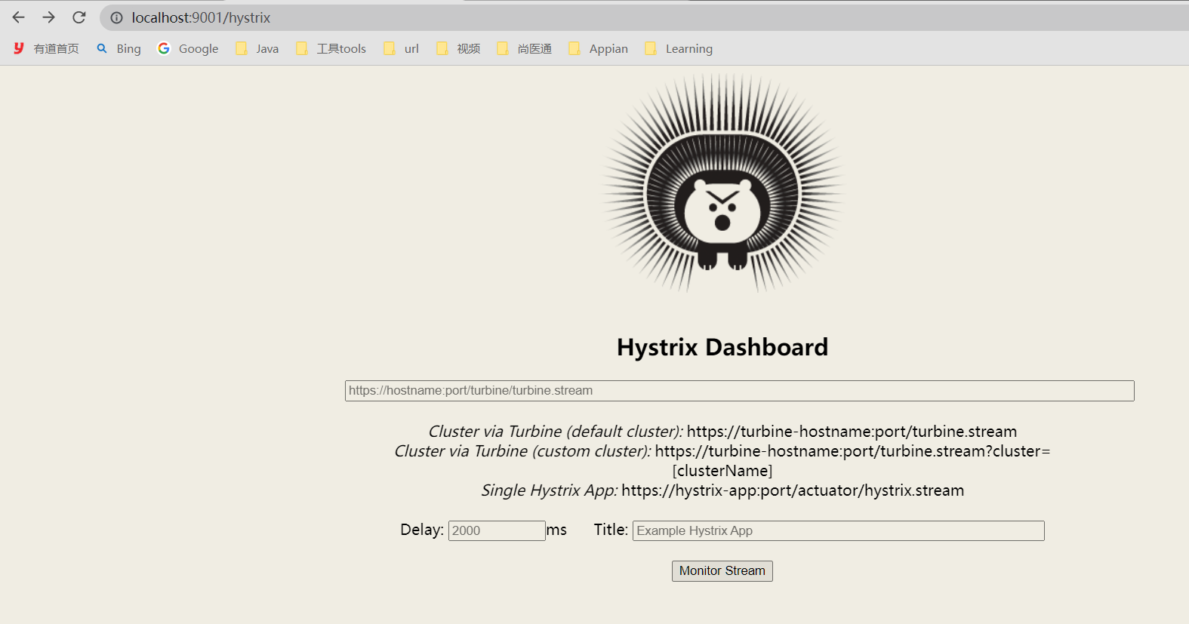Click the 'Single Hystrix App:' label

click(x=550, y=490)
